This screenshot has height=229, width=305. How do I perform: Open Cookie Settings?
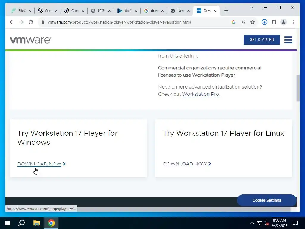[x=267, y=200]
